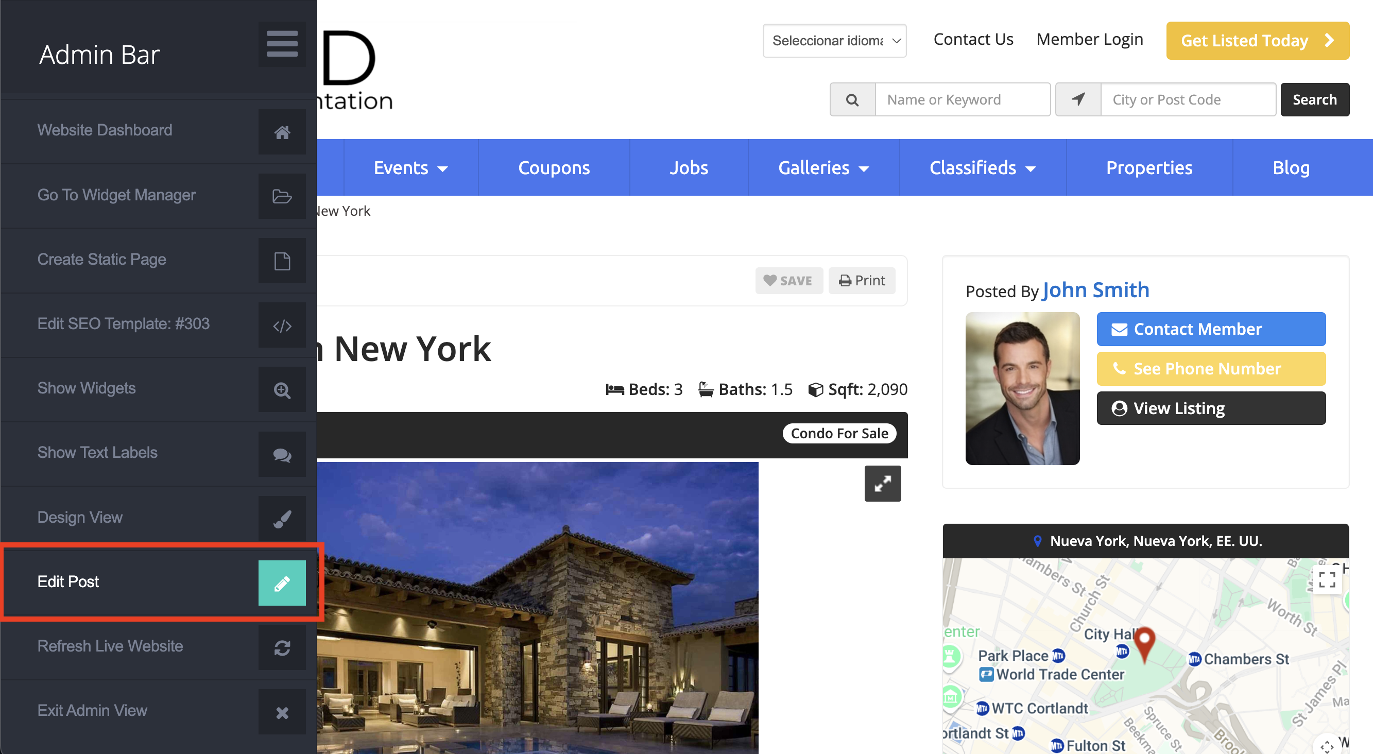Expand the Classifieds menu dropdown
The width and height of the screenshot is (1373, 754).
click(982, 168)
